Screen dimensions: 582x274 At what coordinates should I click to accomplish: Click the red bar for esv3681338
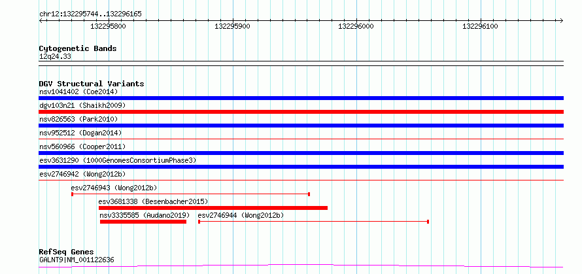point(213,208)
